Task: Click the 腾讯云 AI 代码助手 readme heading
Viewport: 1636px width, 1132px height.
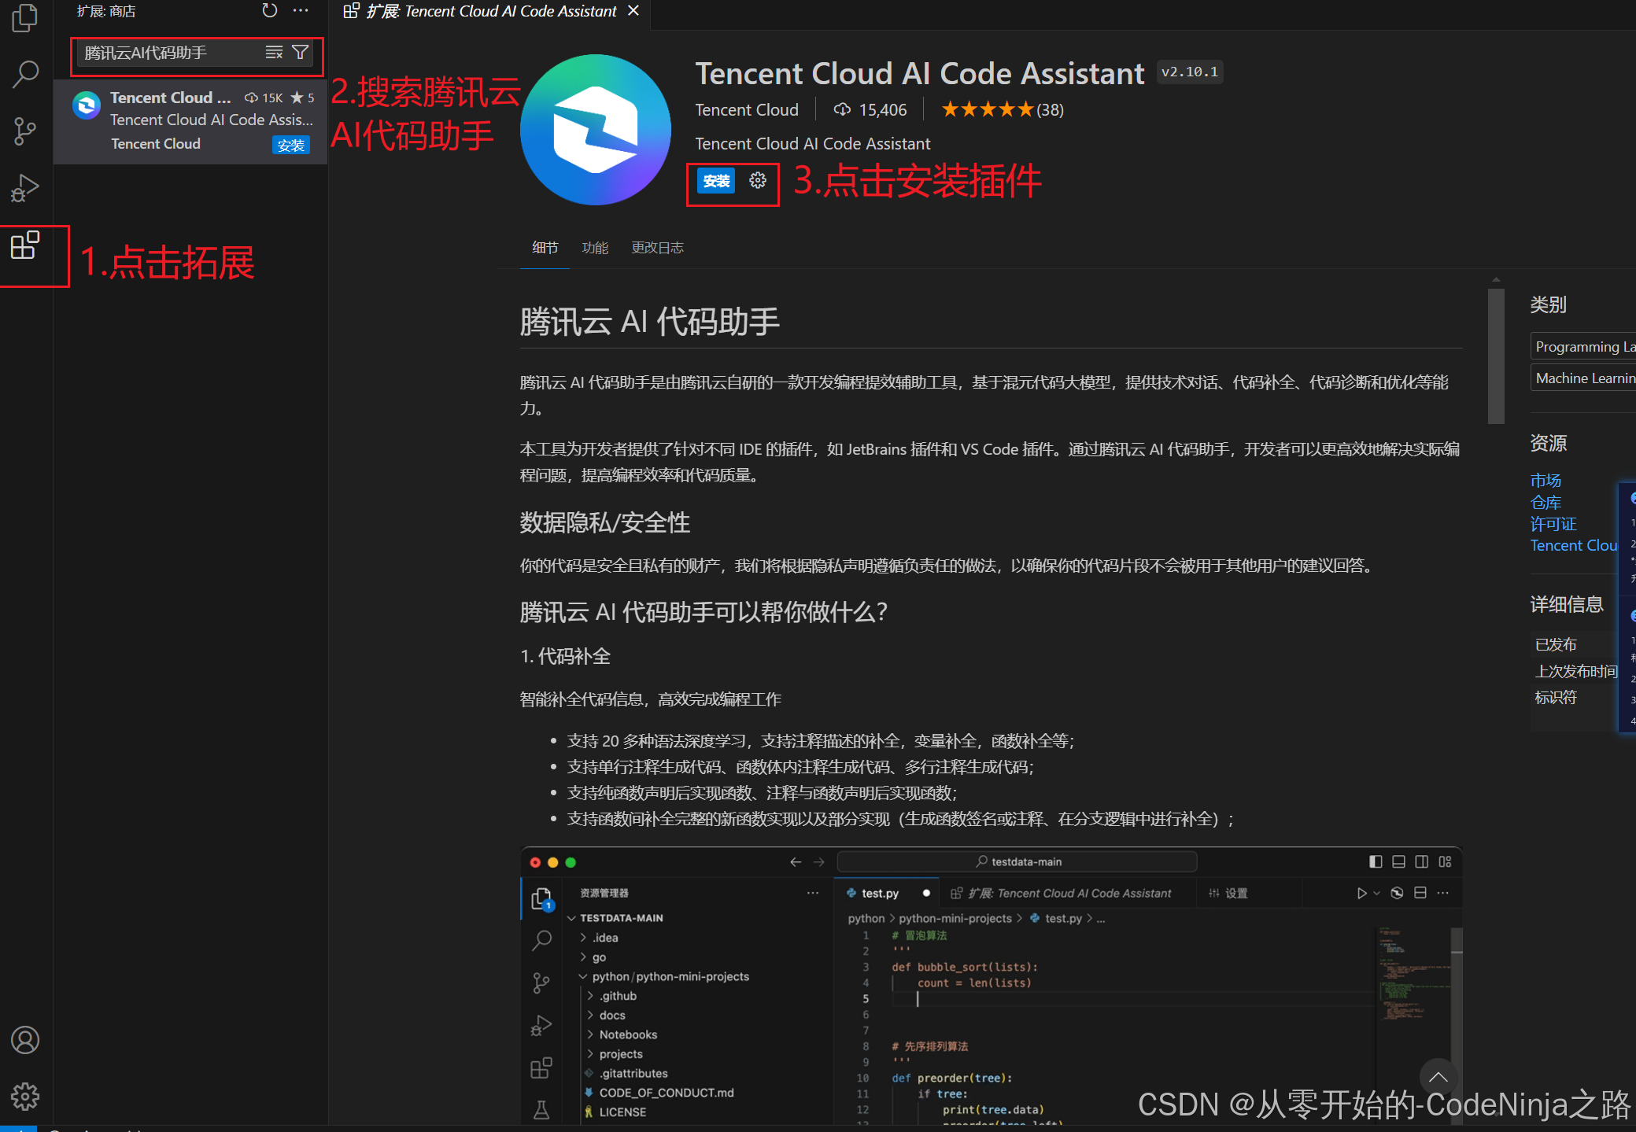Action: pyautogui.click(x=649, y=322)
